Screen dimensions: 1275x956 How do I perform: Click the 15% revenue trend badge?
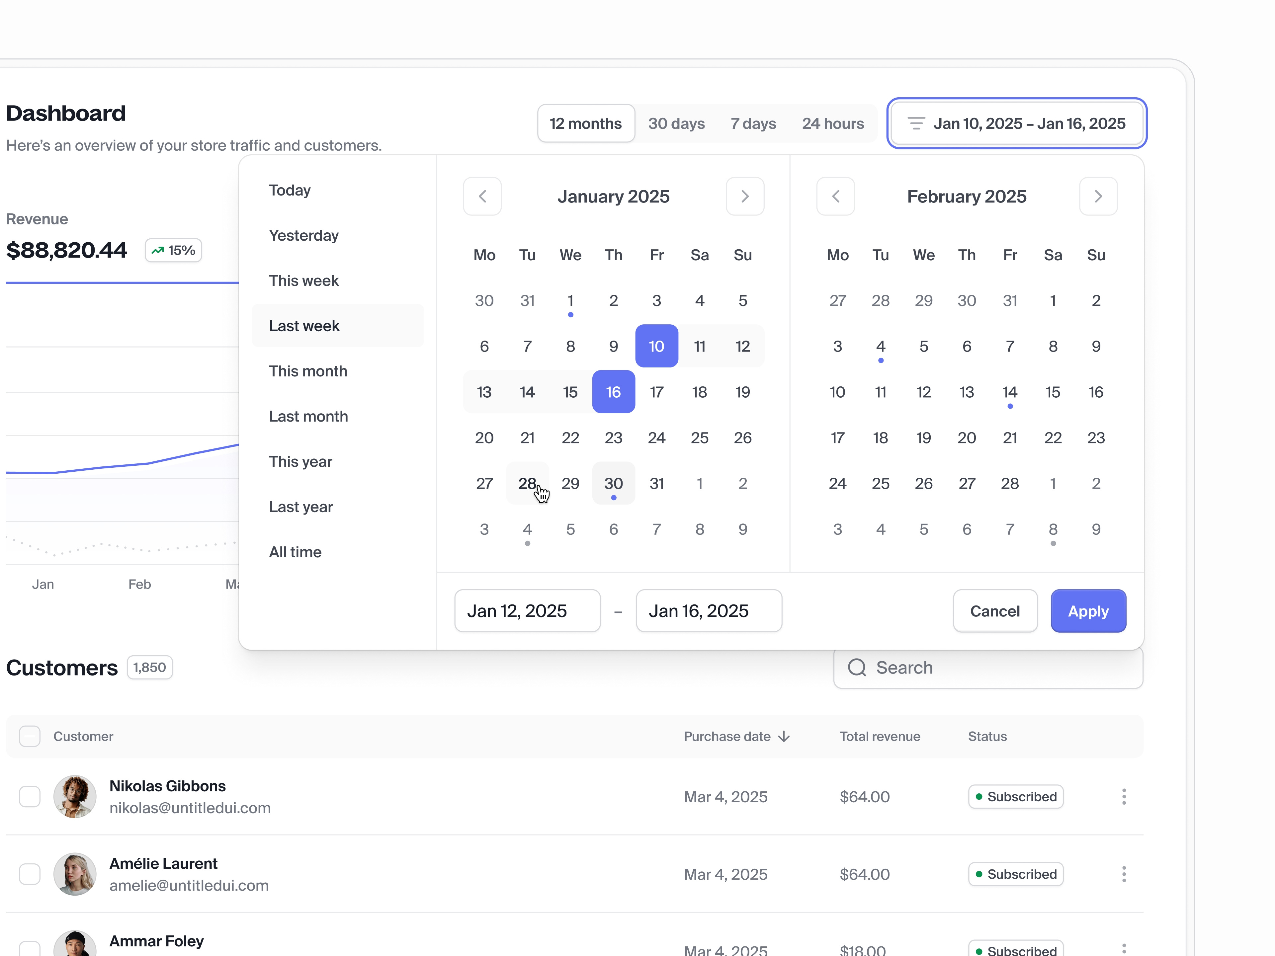[174, 250]
